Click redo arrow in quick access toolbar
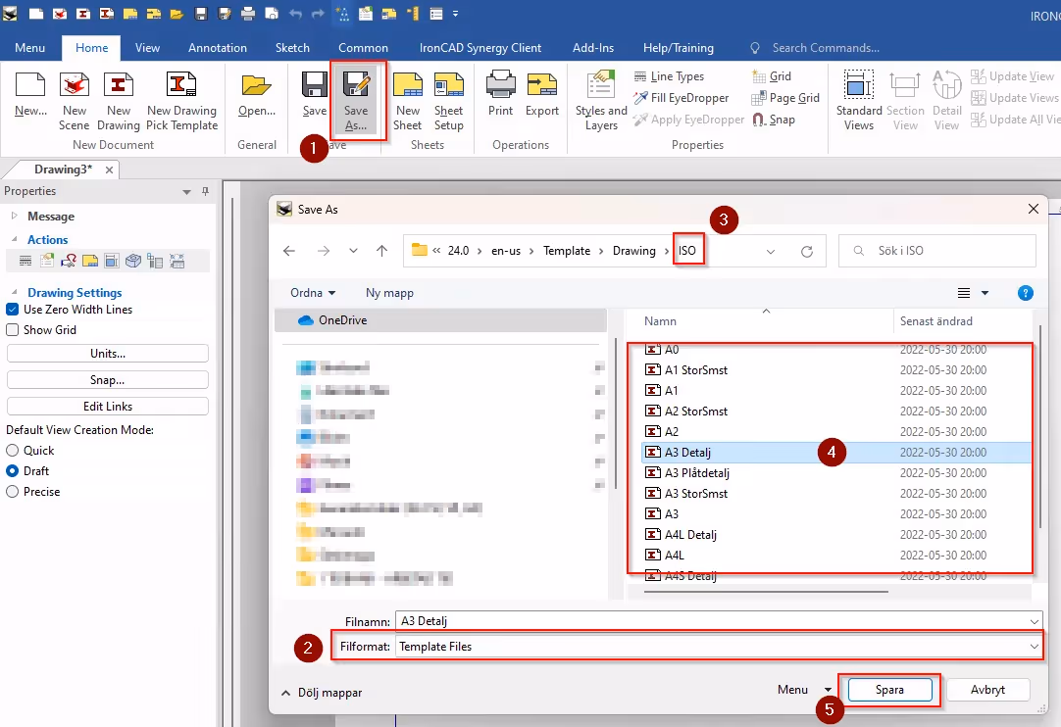Screen dimensions: 1061x727 [318, 14]
